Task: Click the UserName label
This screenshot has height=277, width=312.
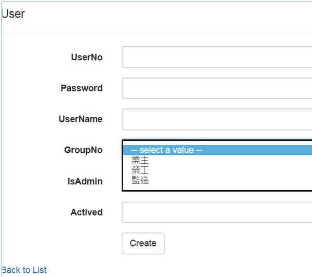Action: [x=81, y=119]
